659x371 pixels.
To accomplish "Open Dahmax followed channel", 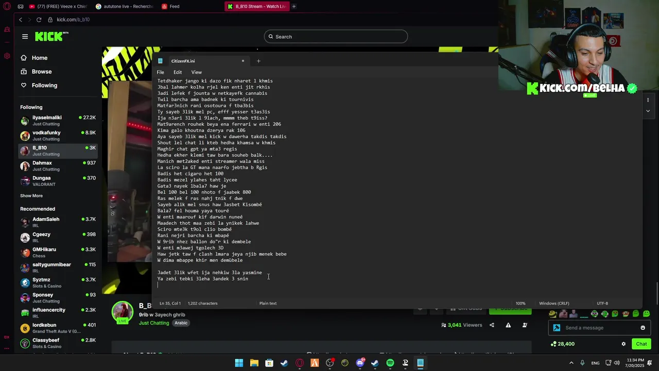I will pyautogui.click(x=58, y=166).
